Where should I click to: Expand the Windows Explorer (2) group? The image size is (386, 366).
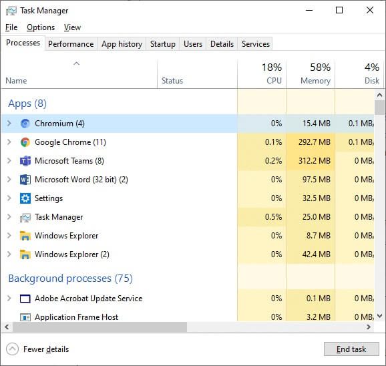[9, 254]
